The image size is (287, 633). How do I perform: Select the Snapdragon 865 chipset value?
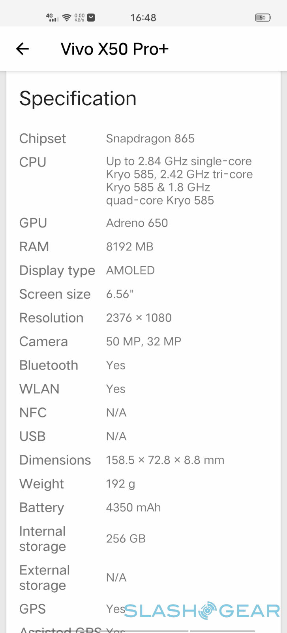pyautogui.click(x=150, y=138)
